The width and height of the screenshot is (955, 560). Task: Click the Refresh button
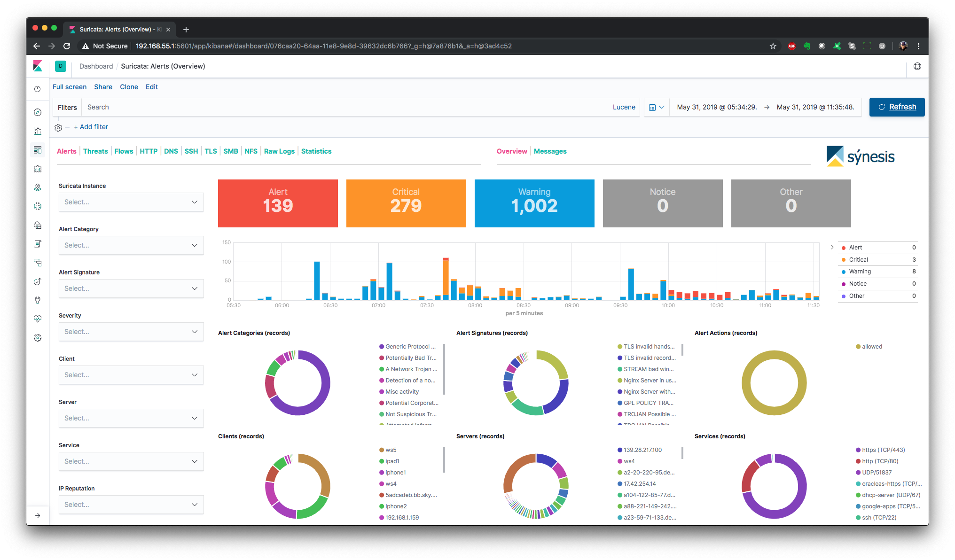click(897, 107)
